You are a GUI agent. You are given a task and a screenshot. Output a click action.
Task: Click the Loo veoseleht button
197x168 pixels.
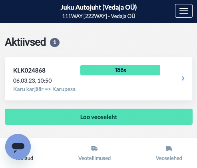(99, 117)
